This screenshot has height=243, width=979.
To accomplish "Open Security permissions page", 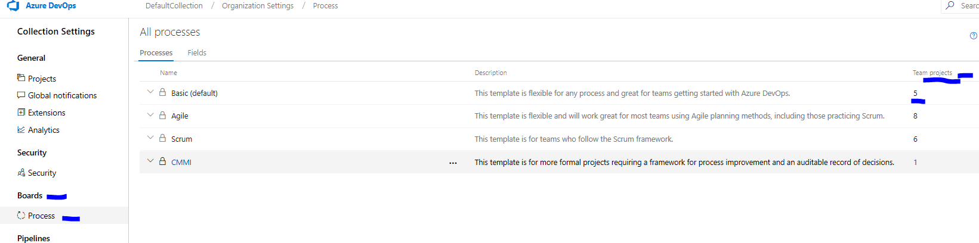I will [42, 173].
